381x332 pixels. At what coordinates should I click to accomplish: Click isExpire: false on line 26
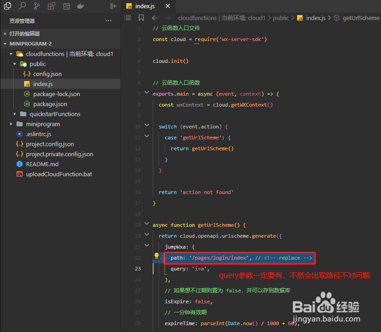click(189, 301)
